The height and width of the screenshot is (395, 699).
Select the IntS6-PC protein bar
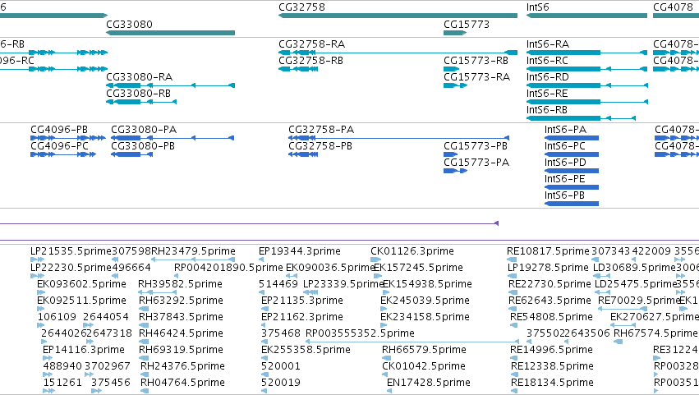(x=572, y=154)
